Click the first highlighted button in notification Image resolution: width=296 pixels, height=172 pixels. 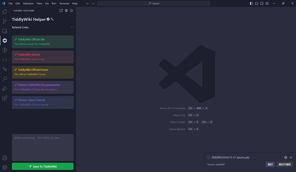tap(270, 164)
